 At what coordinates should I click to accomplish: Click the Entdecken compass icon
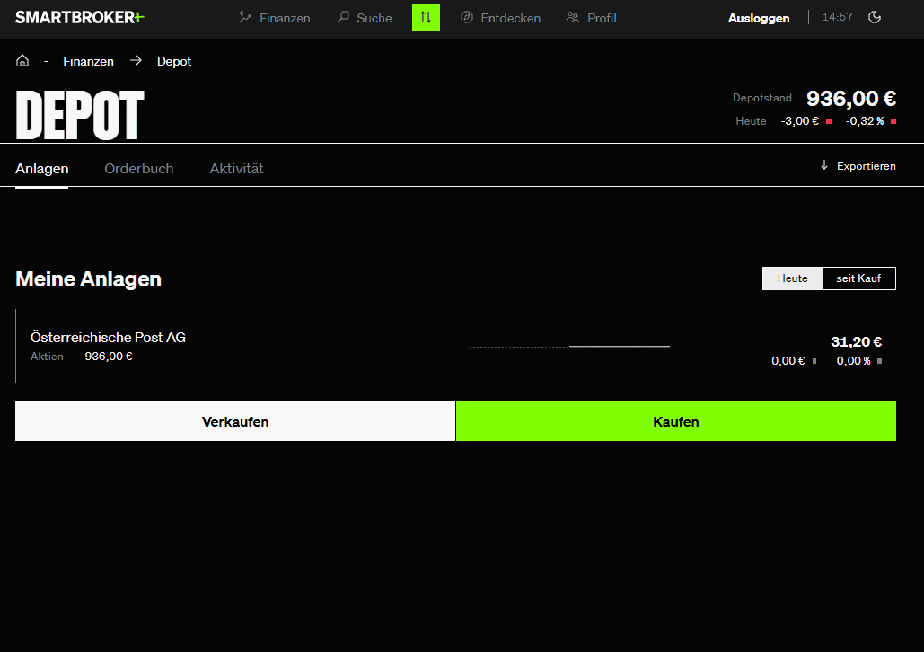coord(467,17)
